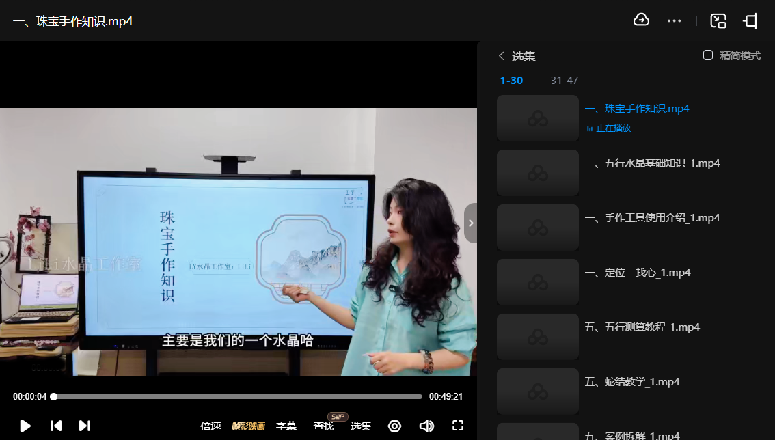This screenshot has height=440, width=775.
Task: Enter fullscreen mode
Action: (x=458, y=426)
